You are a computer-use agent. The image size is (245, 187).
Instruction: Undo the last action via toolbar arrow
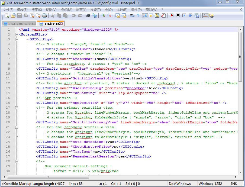(x=74, y=15)
